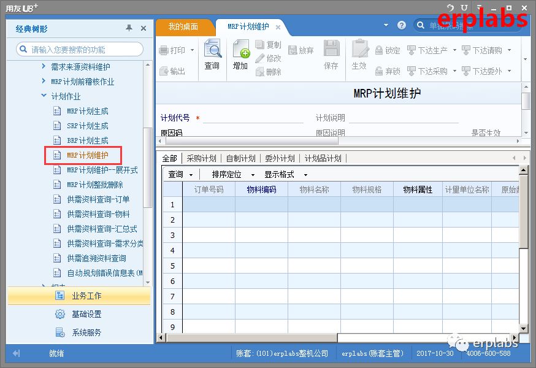Click collapse arrow icon in status bar
Screen dimensions: 536x368
pos(17,353)
